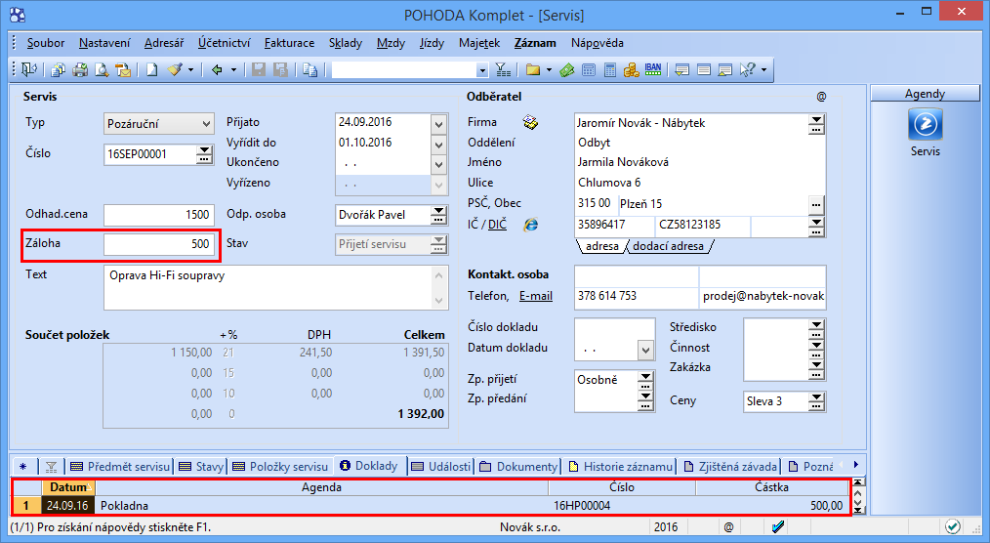Screen dimensions: 990x543
Task: Open the Servis agenda icon in Agendy panel
Action: 925,124
